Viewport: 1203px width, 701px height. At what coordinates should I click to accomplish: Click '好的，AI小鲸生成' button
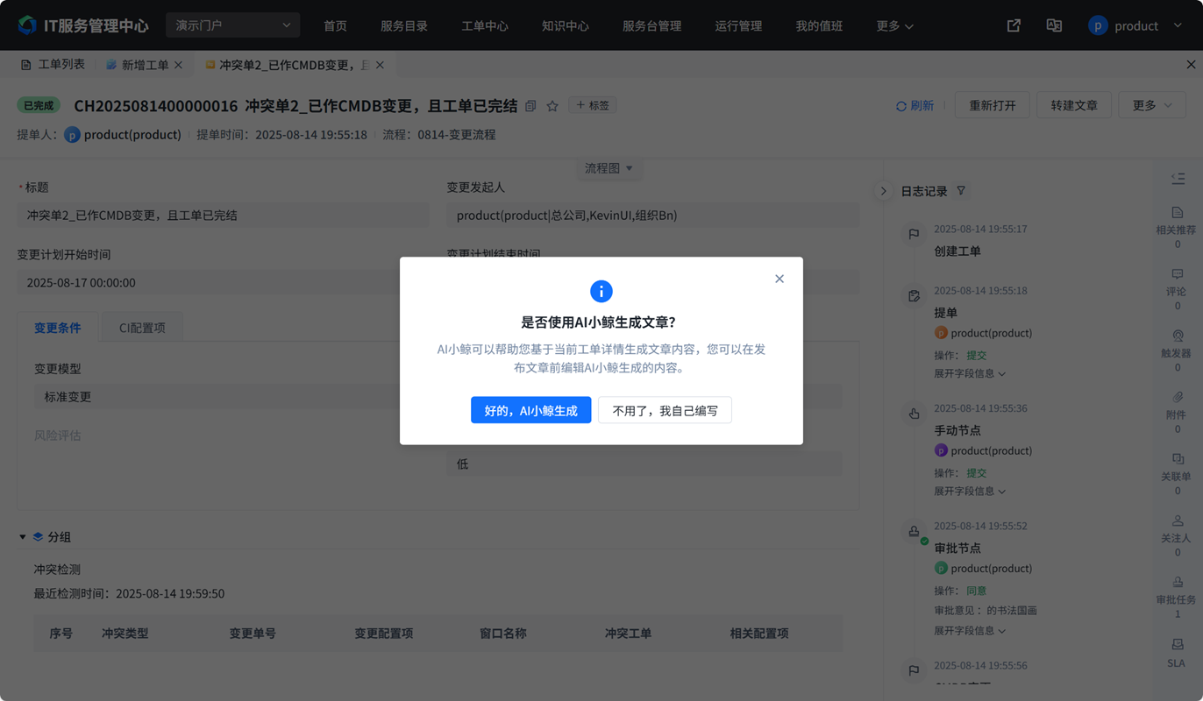(530, 410)
